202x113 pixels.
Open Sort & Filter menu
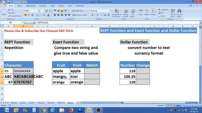pos(173,13)
